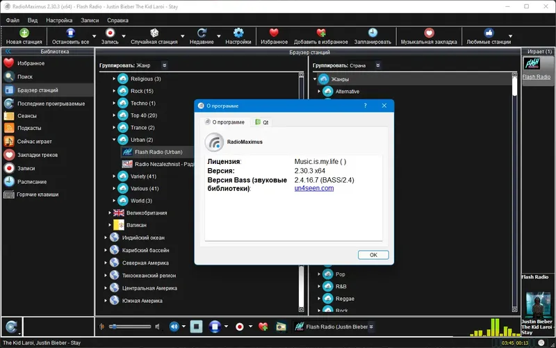Open the Справка menu
556x348 pixels.
tap(117, 21)
